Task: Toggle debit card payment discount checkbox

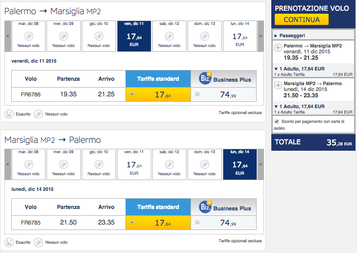Action: [277, 121]
